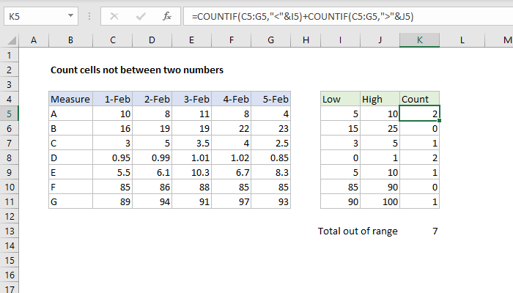Image resolution: width=513 pixels, height=293 pixels.
Task: Click the Enter checkmark formula icon
Action: [x=141, y=16]
